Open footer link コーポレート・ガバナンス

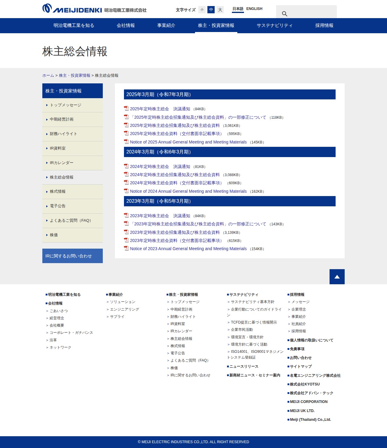(x=71, y=333)
